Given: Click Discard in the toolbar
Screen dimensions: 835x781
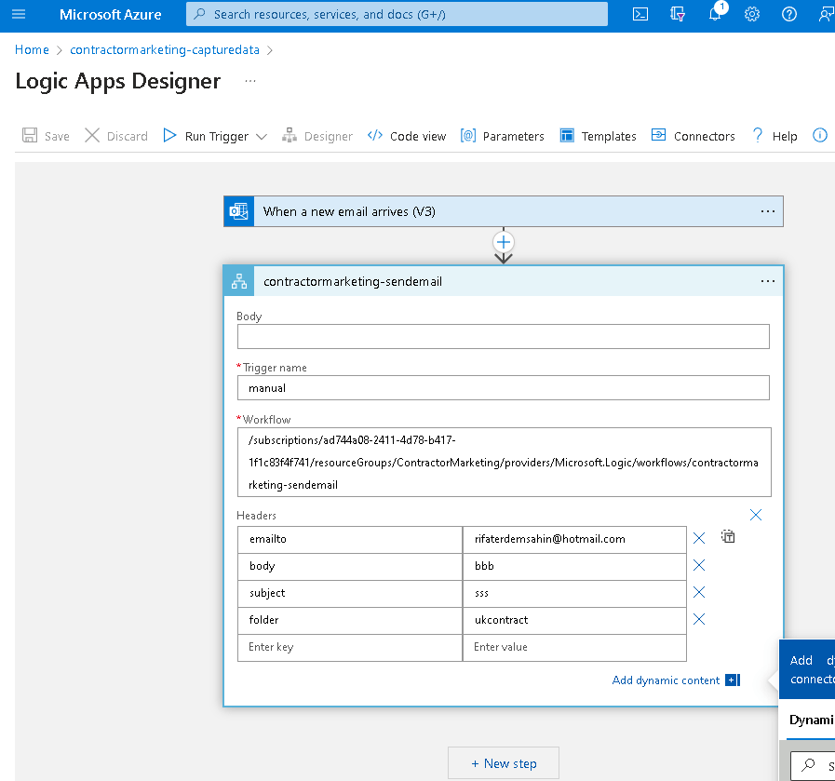Looking at the screenshot, I should pos(116,136).
